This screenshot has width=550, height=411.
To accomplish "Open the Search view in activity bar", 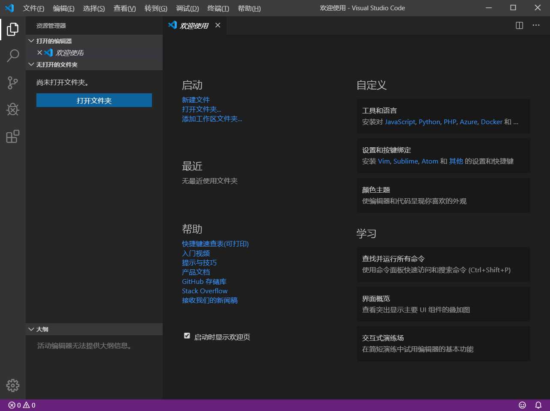I will [13, 56].
